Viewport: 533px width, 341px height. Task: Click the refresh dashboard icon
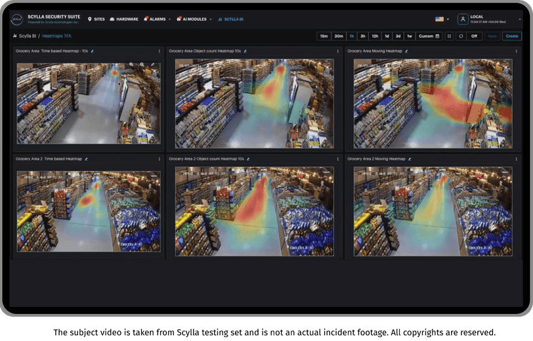[x=461, y=36]
